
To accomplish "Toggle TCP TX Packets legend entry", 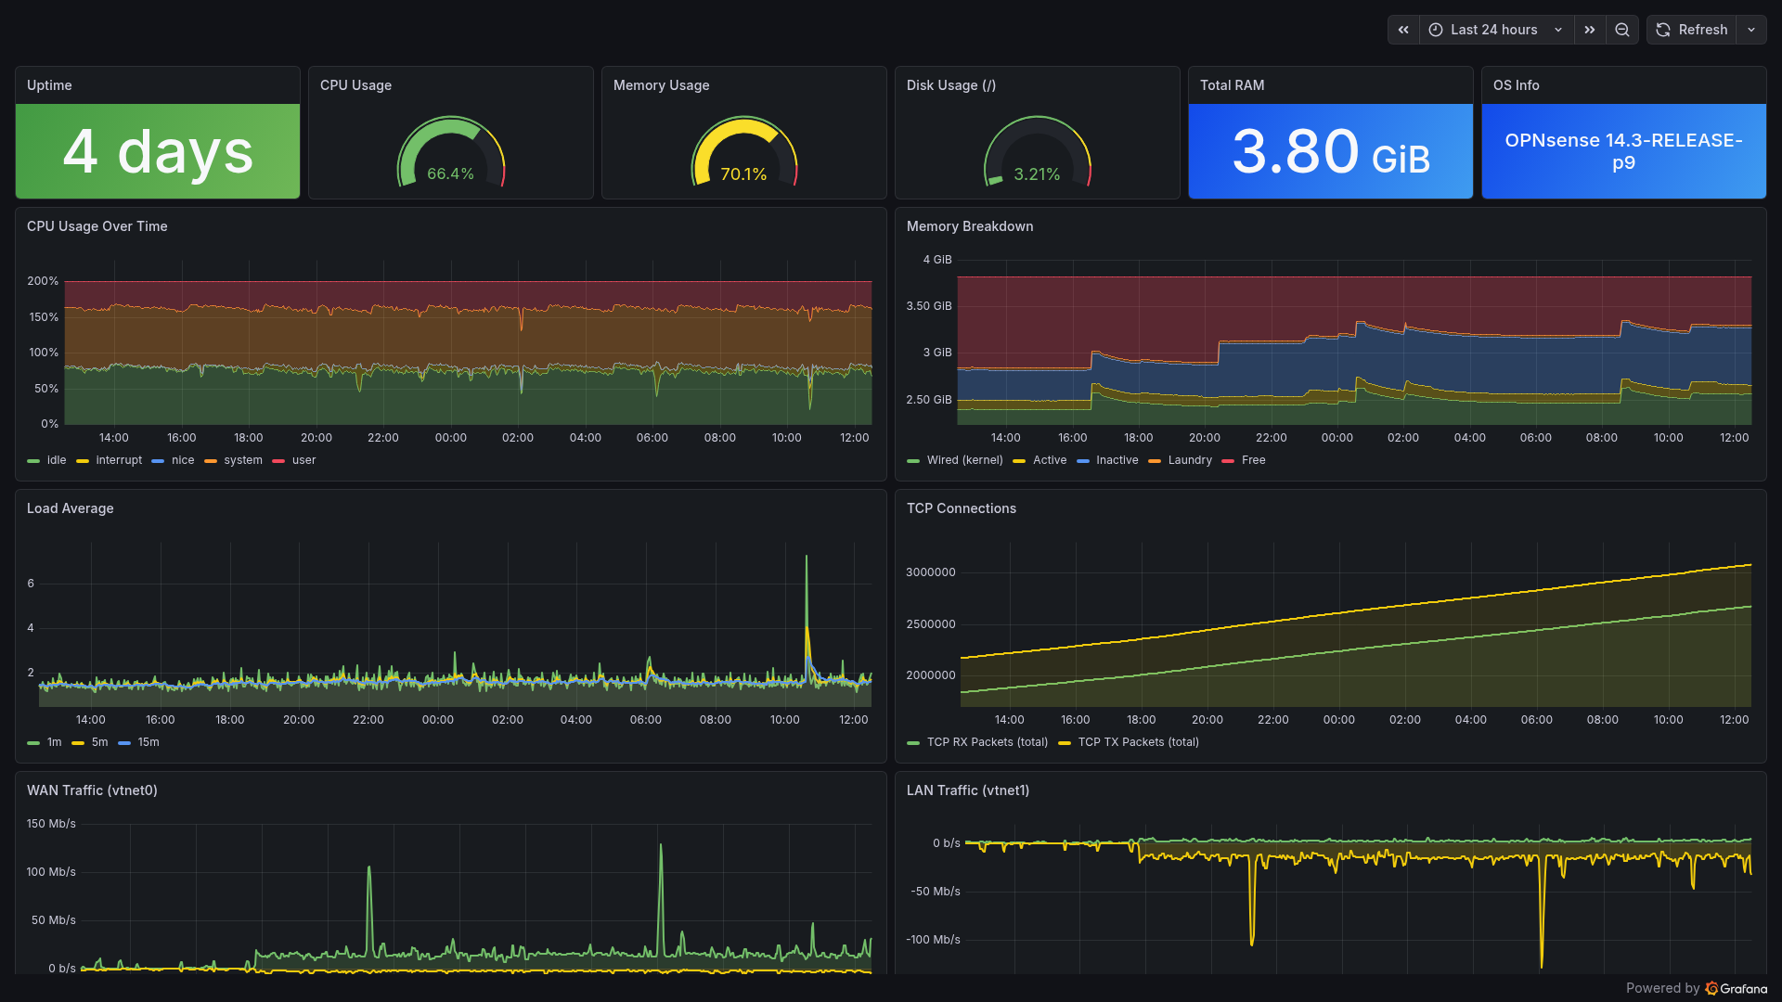I will [1138, 742].
